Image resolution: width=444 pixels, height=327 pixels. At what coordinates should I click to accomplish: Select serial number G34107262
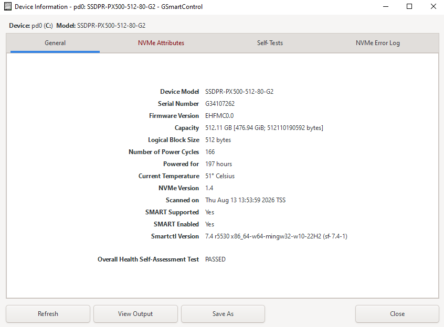(x=220, y=104)
